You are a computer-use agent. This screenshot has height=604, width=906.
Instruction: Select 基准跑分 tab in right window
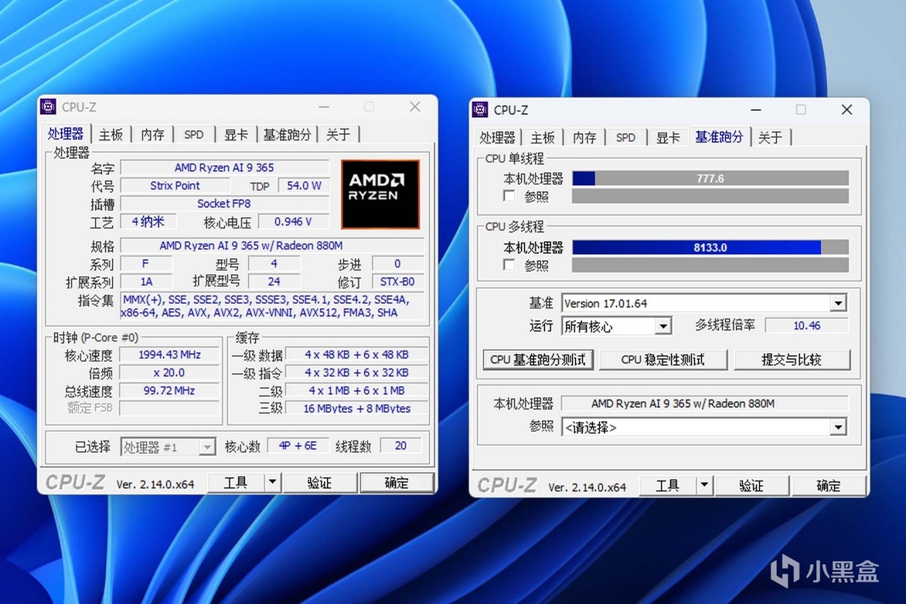(x=719, y=136)
